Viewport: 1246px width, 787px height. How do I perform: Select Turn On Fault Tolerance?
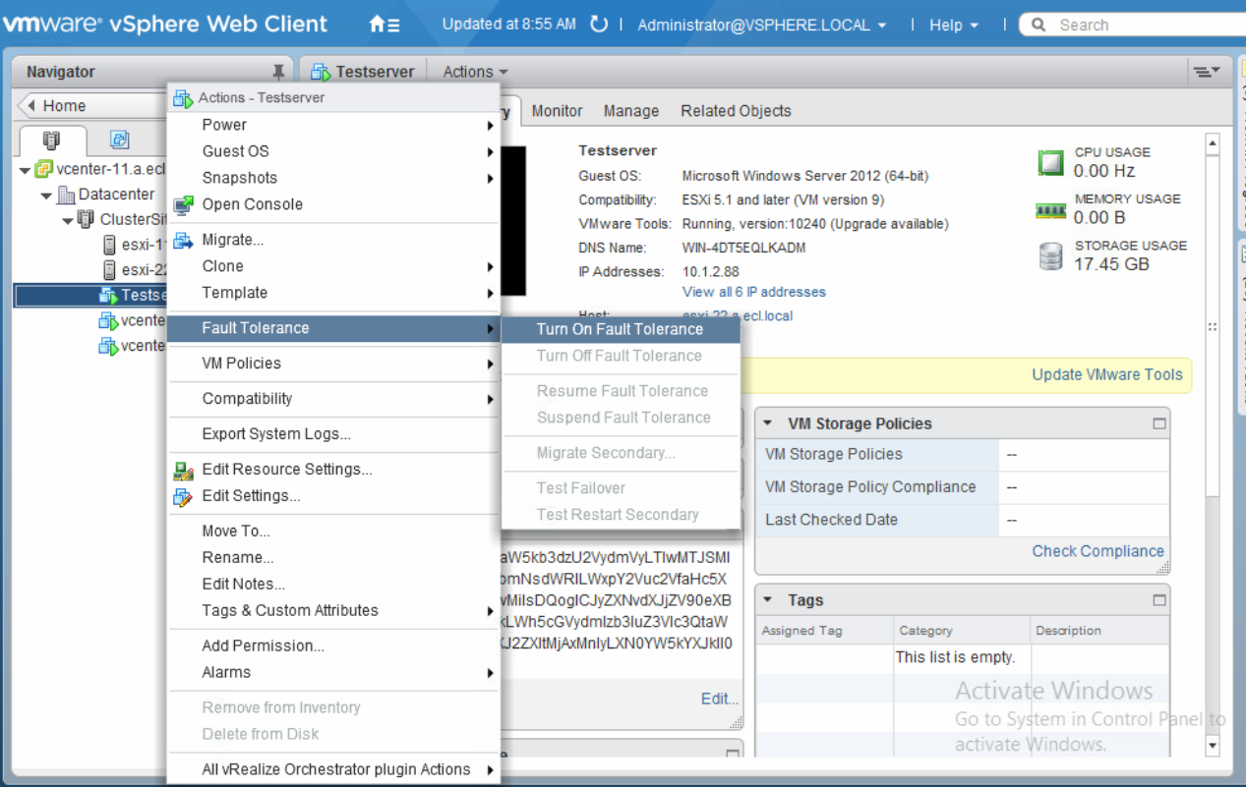coord(621,329)
